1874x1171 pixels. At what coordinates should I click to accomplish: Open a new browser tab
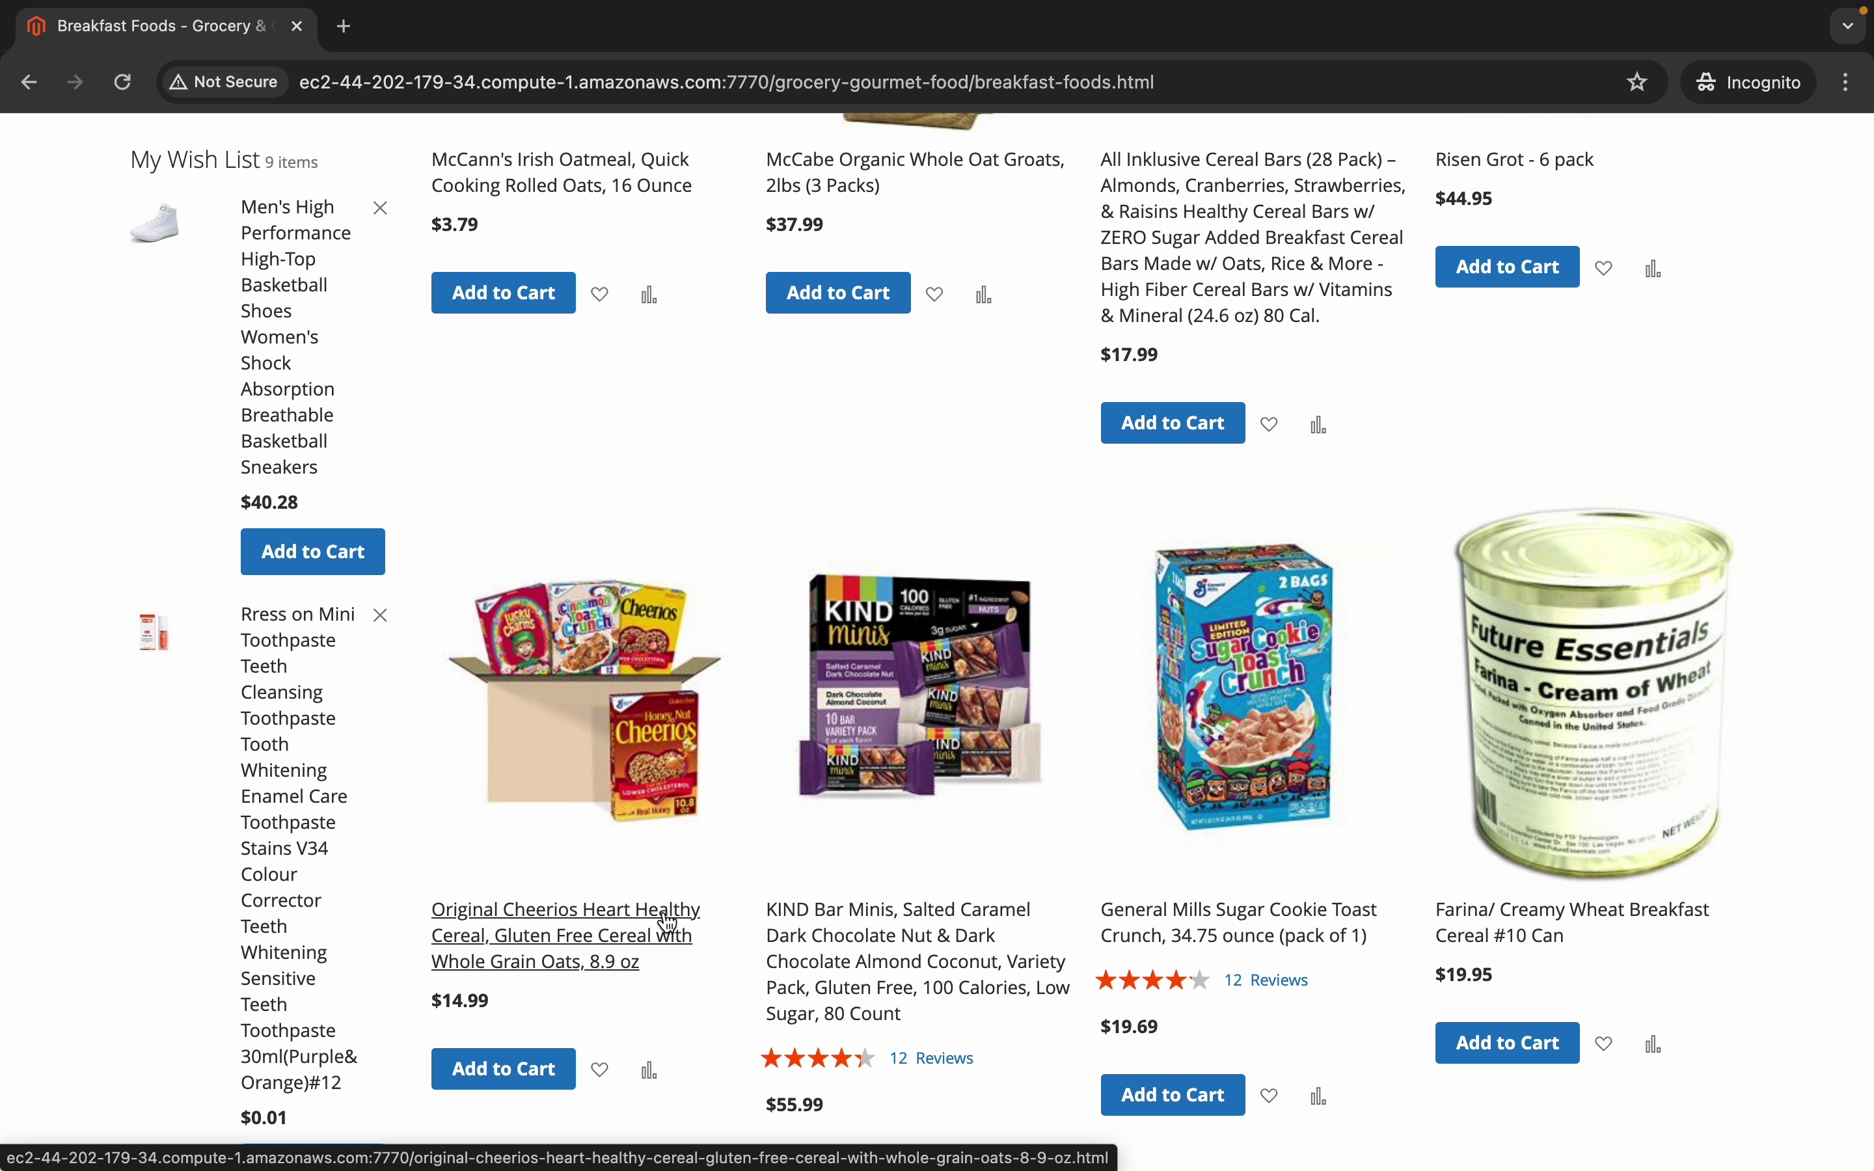coord(344,26)
